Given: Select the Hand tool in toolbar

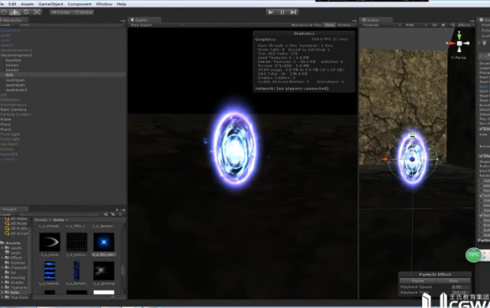Looking at the screenshot, I should pos(4,12).
